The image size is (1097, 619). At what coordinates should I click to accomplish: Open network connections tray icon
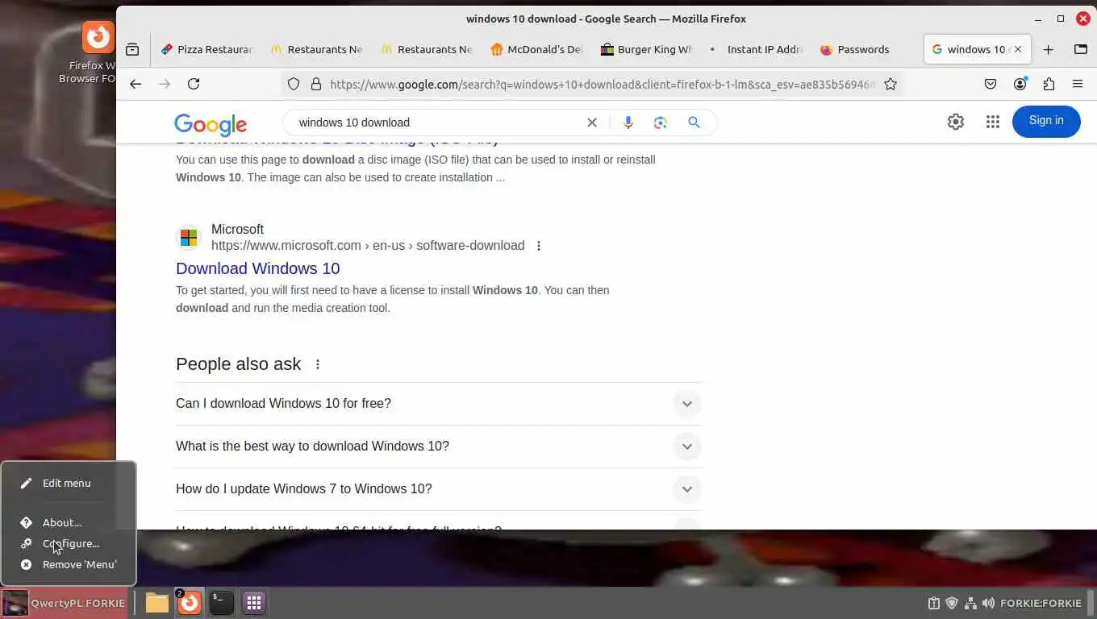[970, 603]
